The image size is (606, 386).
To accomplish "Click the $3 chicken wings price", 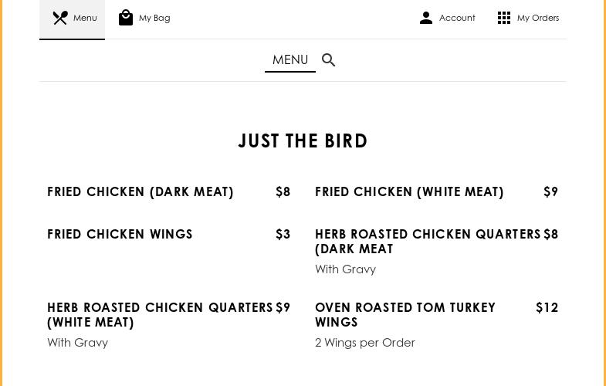I will [x=283, y=234].
